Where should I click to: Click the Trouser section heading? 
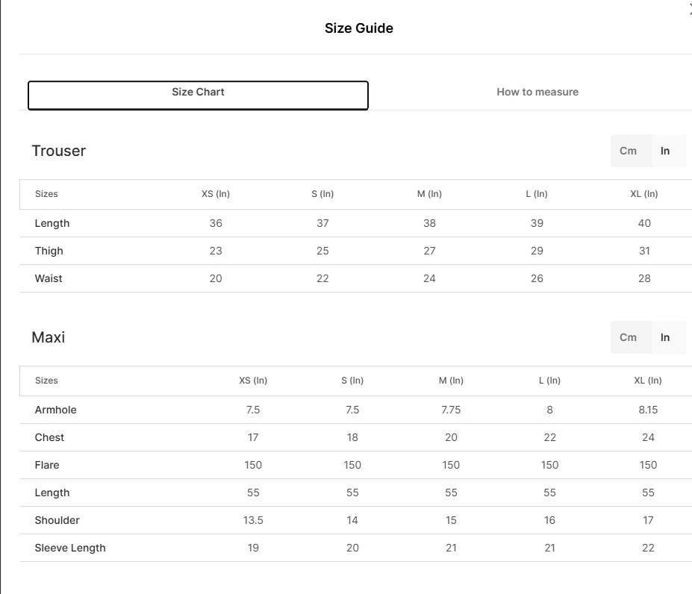tap(58, 151)
